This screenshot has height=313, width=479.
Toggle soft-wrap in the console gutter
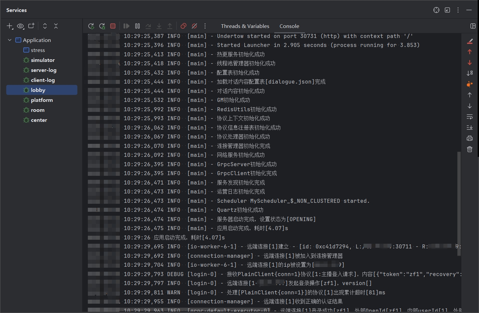[470, 117]
